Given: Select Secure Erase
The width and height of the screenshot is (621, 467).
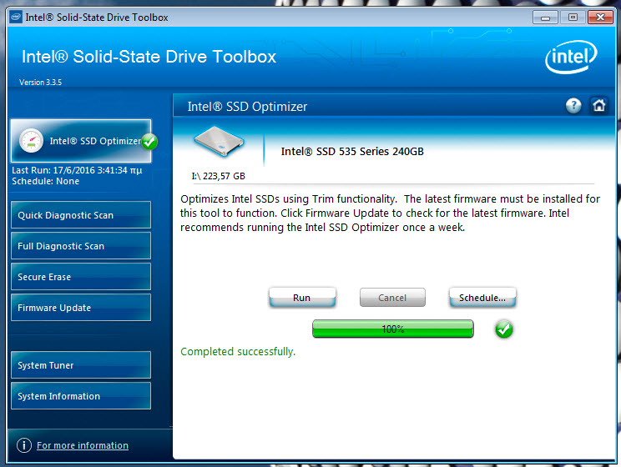Looking at the screenshot, I should pos(81,277).
